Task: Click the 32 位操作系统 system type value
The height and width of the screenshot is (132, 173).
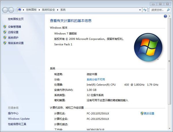Action: (95, 95)
